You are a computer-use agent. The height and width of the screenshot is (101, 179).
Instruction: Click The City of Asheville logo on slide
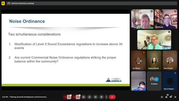114,80
